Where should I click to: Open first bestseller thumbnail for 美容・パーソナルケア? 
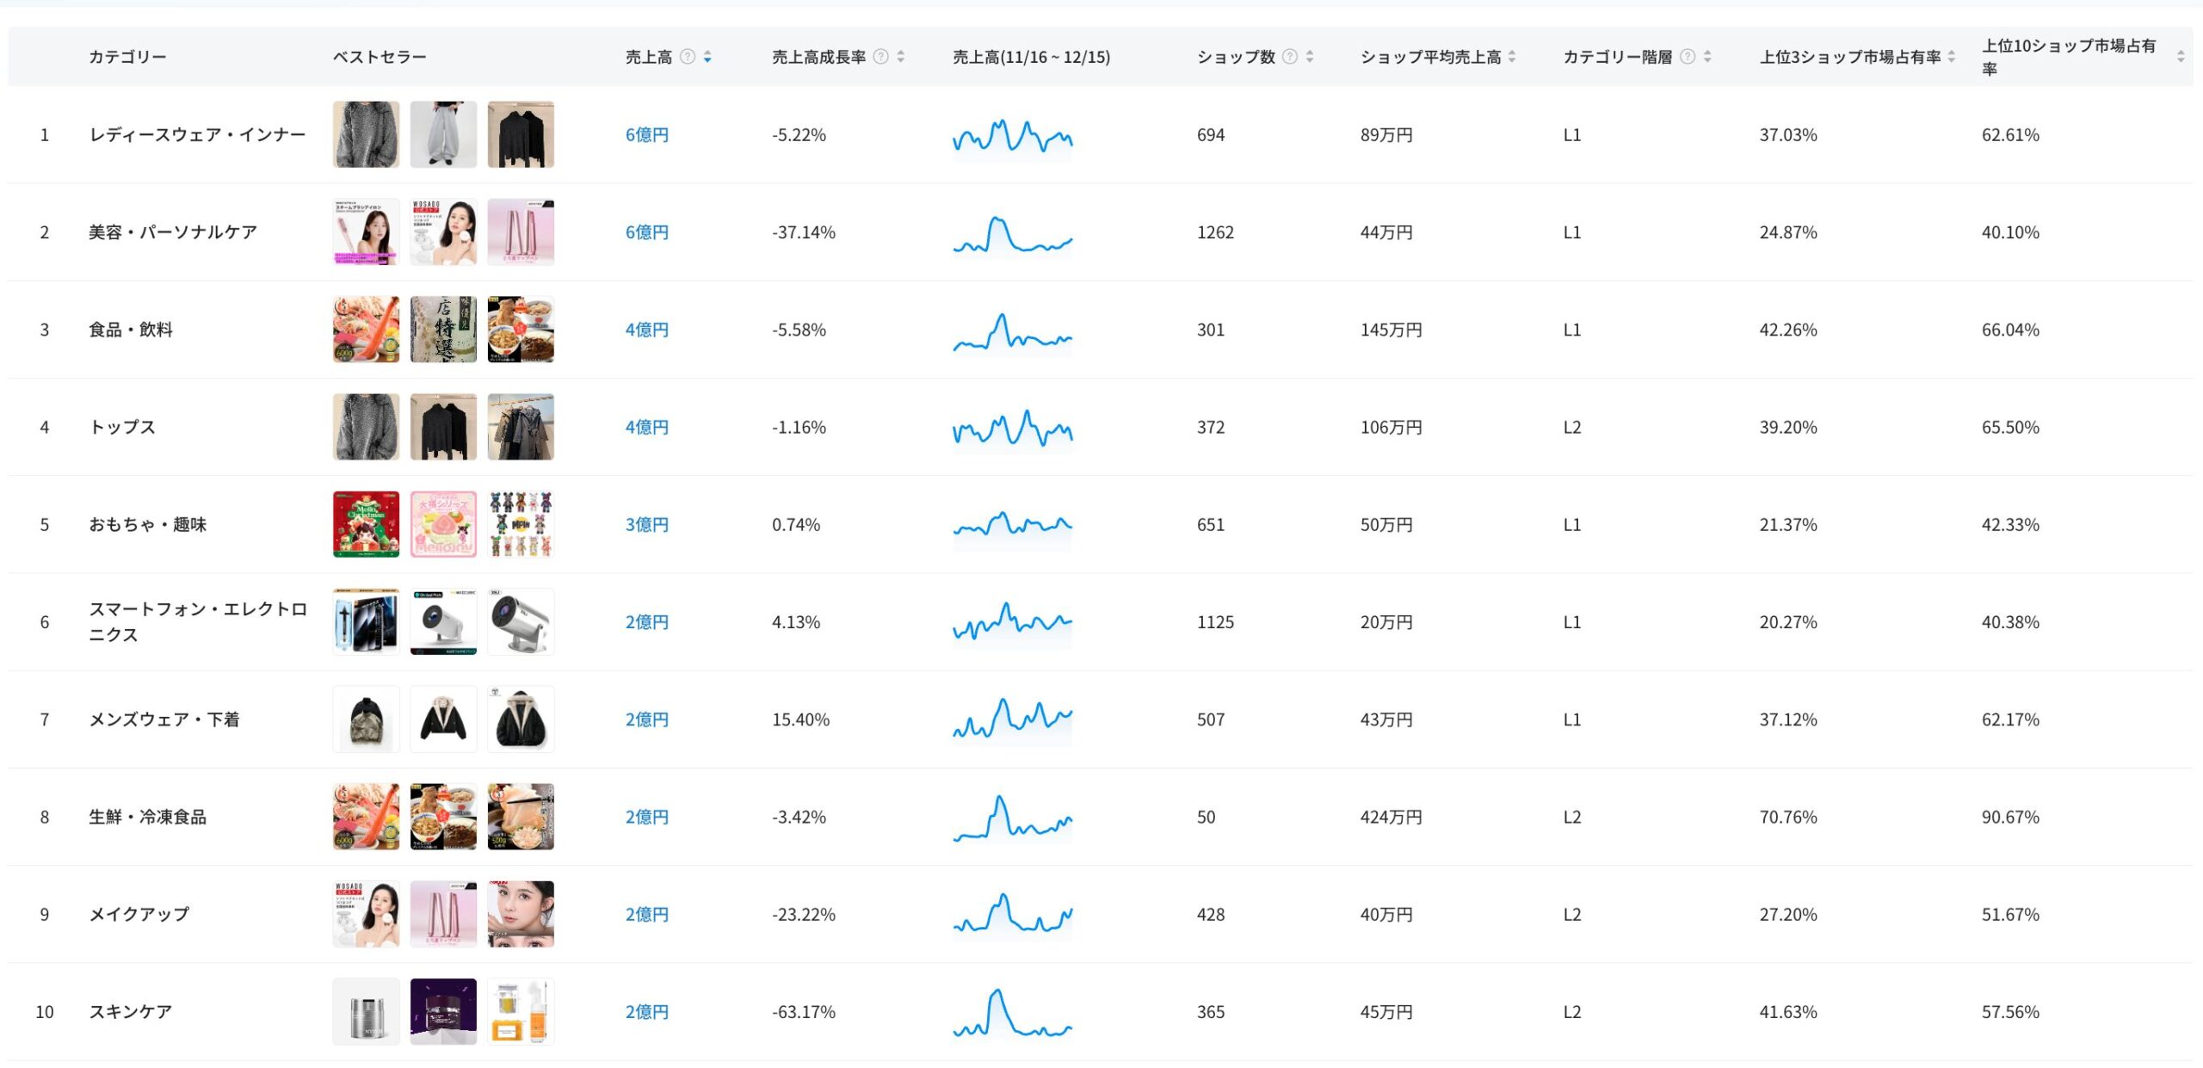(x=366, y=232)
